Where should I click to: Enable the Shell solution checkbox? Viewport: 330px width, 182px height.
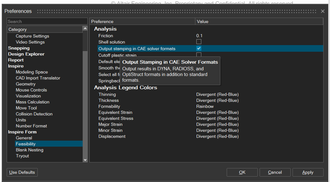tap(199, 42)
